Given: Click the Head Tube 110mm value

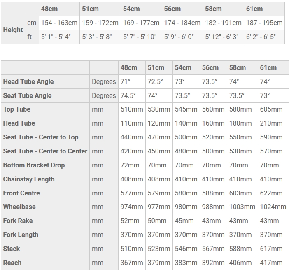Looking at the screenshot, I should [x=132, y=123].
